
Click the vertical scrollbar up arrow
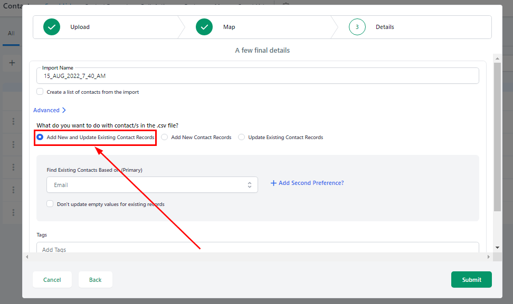pos(497,58)
